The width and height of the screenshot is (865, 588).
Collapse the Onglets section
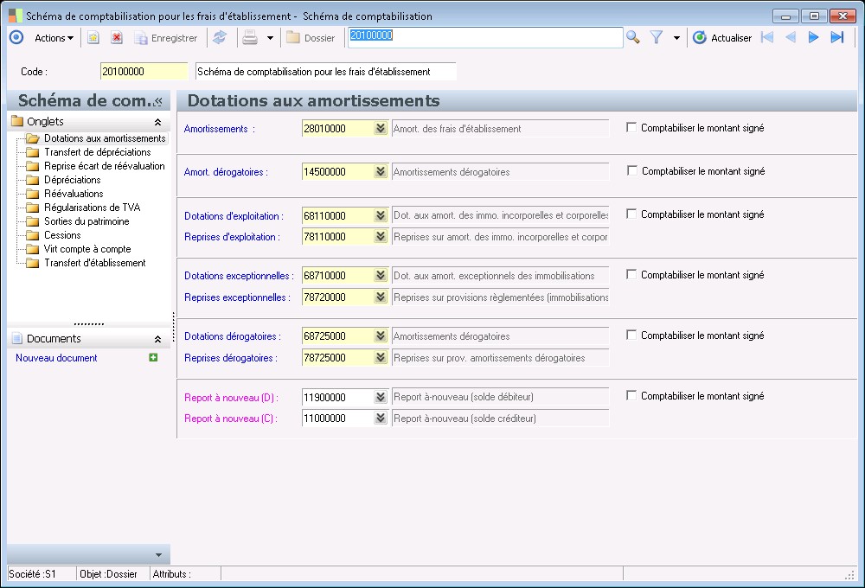tap(157, 123)
